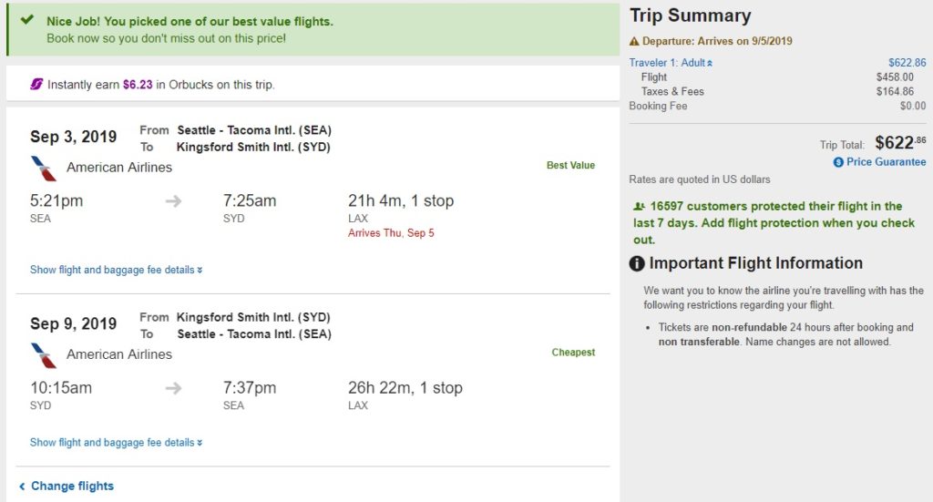Click the Cheapest label on return flight
The width and height of the screenshot is (933, 502).
click(x=573, y=353)
